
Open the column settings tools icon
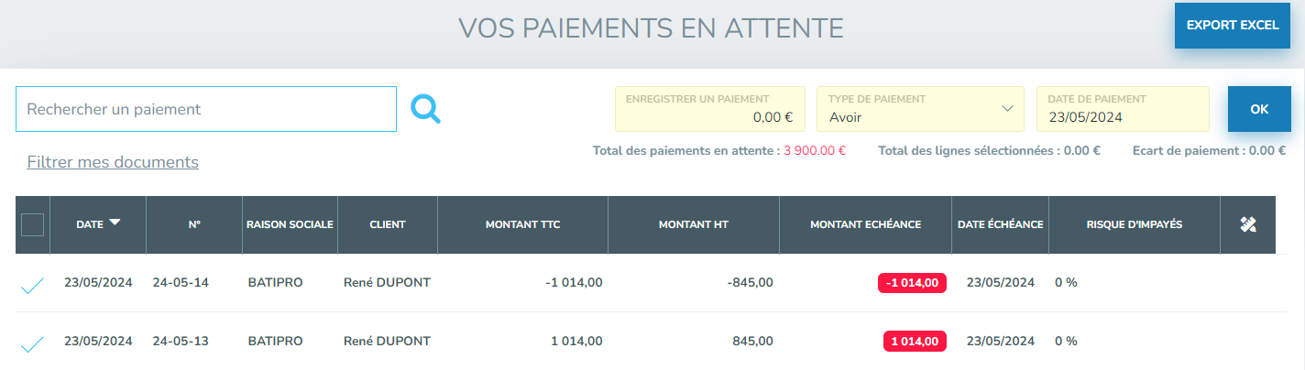pos(1247,224)
